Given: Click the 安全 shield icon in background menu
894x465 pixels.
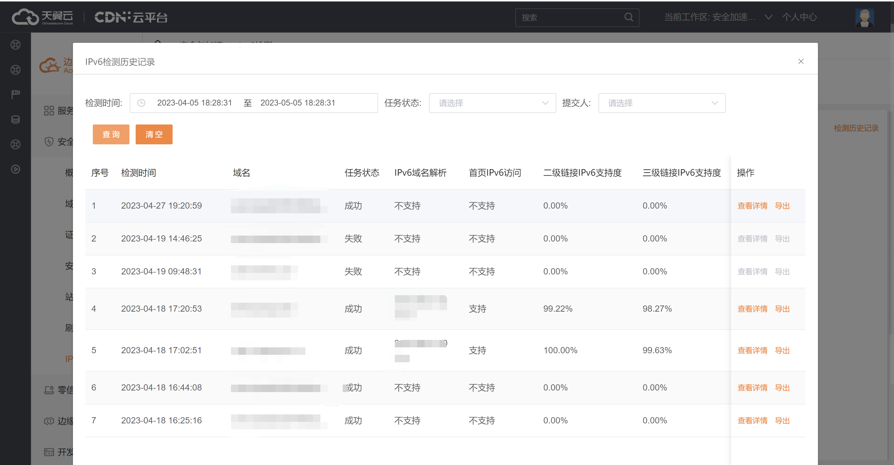Looking at the screenshot, I should 49,142.
